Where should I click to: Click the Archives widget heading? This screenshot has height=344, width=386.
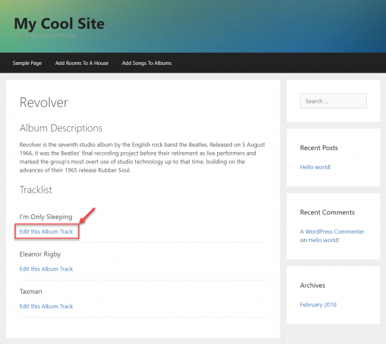pyautogui.click(x=313, y=286)
